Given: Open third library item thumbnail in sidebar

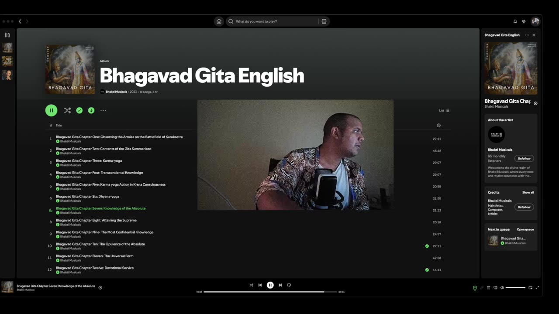Looking at the screenshot, I should pos(7,75).
